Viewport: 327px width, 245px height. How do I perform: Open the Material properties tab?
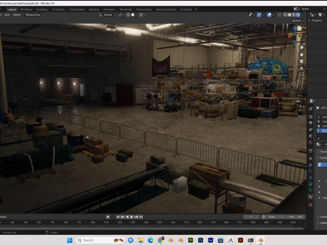pos(311,197)
